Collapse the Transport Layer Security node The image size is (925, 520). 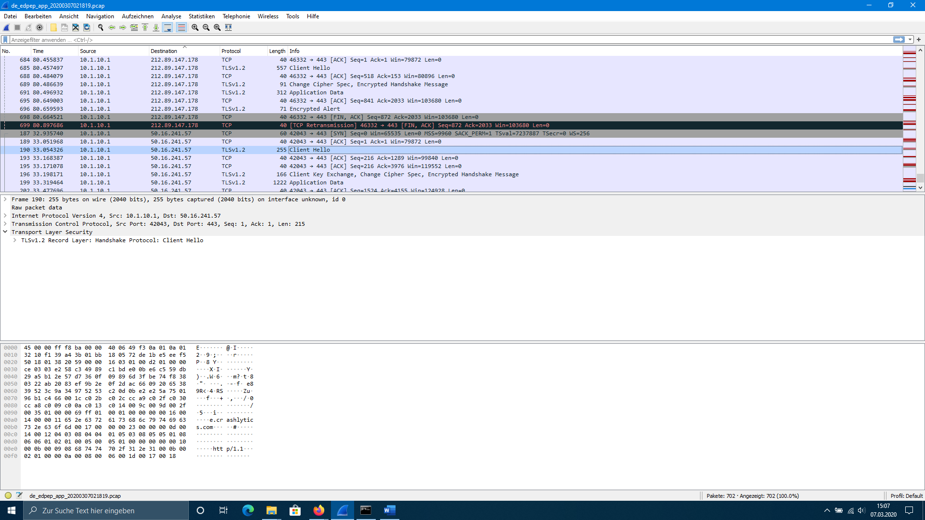[x=5, y=232]
